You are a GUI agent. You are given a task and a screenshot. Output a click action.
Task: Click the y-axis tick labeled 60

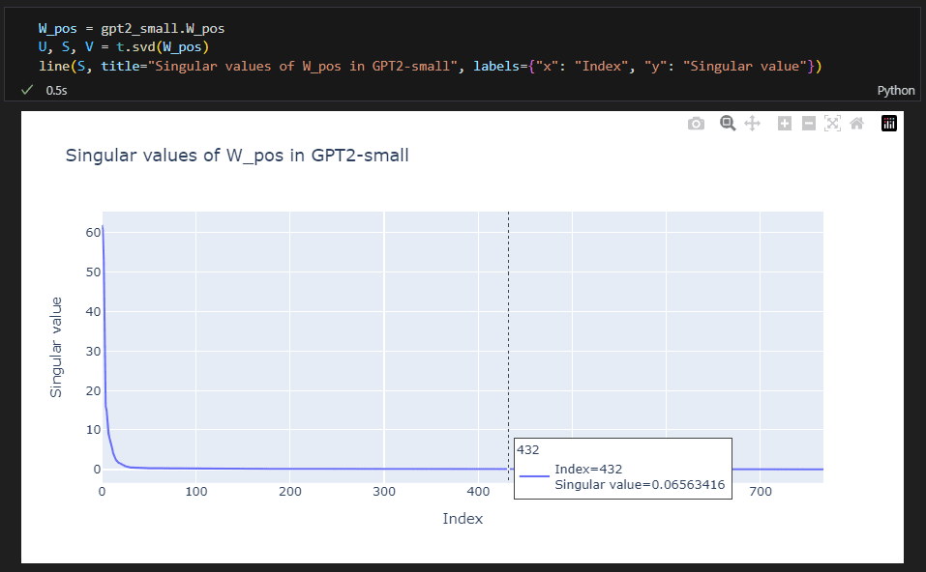(x=93, y=232)
